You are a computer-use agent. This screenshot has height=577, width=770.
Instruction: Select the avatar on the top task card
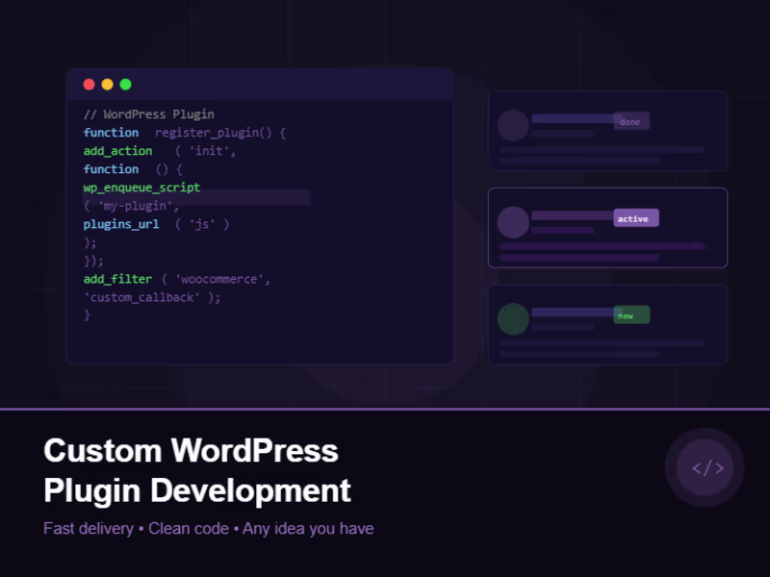513,126
